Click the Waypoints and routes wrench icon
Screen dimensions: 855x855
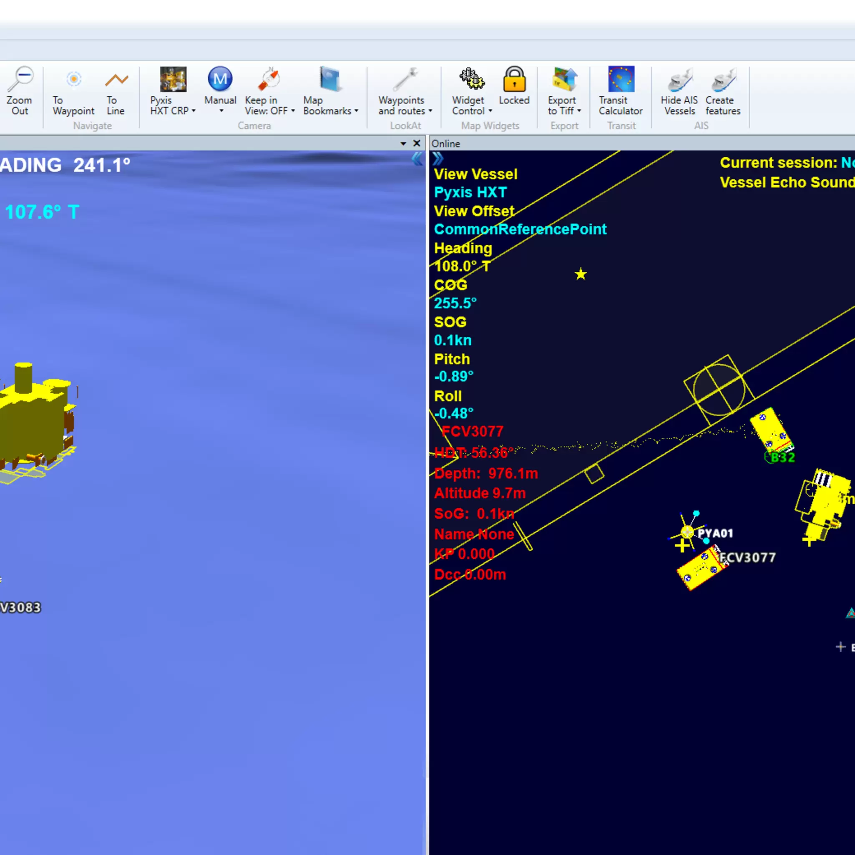tap(406, 79)
